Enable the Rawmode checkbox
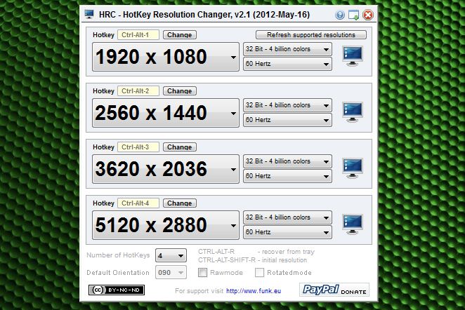The image size is (465, 310). point(203,272)
